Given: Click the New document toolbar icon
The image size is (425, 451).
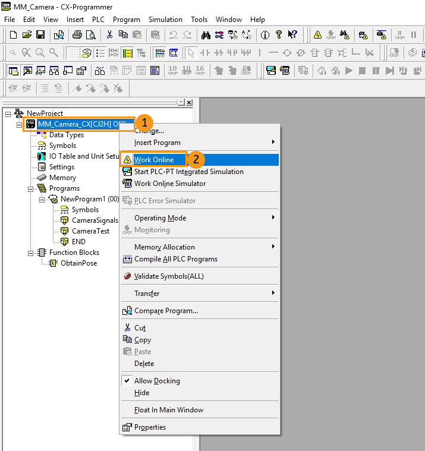Looking at the screenshot, I should click(13, 34).
